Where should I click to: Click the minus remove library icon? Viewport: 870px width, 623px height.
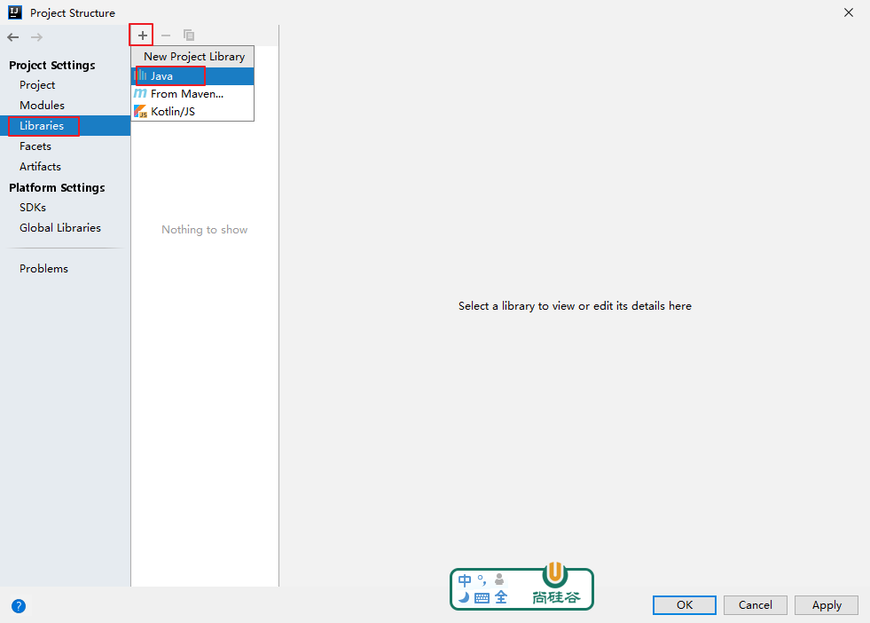click(166, 35)
